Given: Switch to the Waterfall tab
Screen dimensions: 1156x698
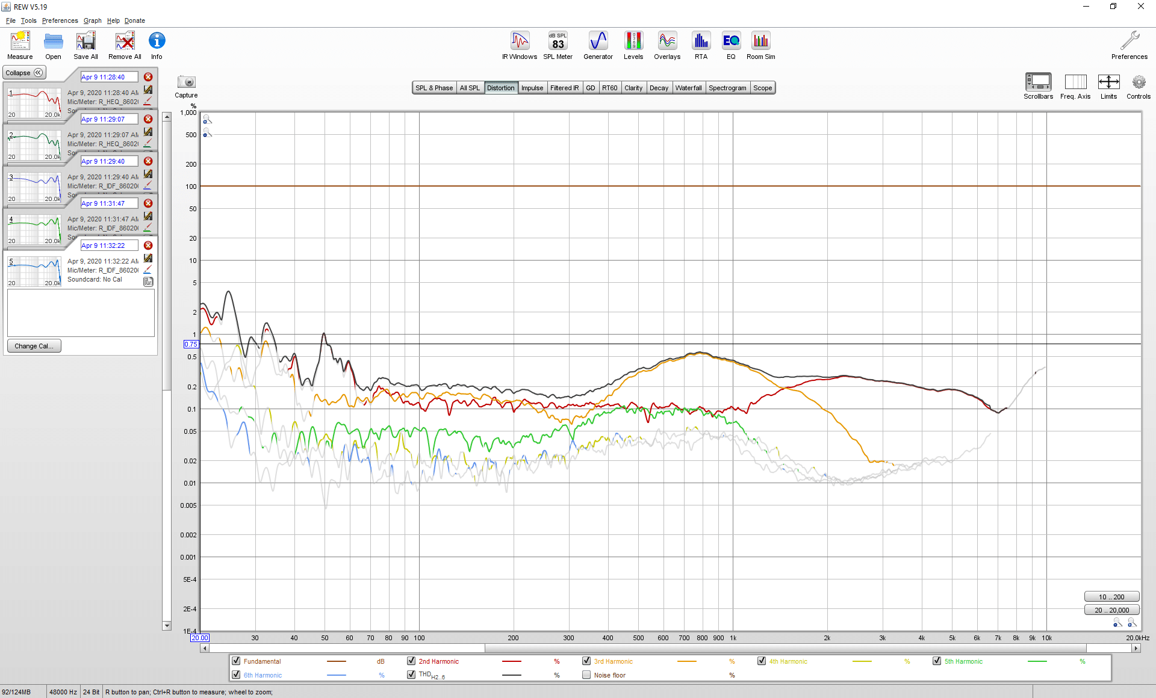Looking at the screenshot, I should pyautogui.click(x=688, y=88).
